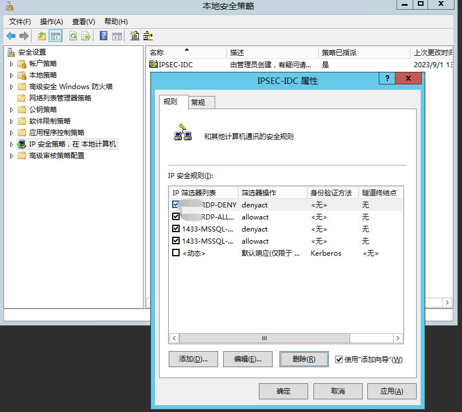Click the up one level folder icon
The height and width of the screenshot is (412, 462).
[41, 36]
